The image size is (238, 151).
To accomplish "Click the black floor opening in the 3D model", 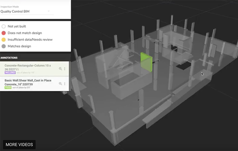I will [x=184, y=66].
